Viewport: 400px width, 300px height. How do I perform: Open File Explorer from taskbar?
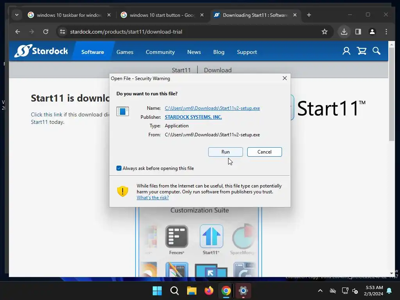pos(191,291)
